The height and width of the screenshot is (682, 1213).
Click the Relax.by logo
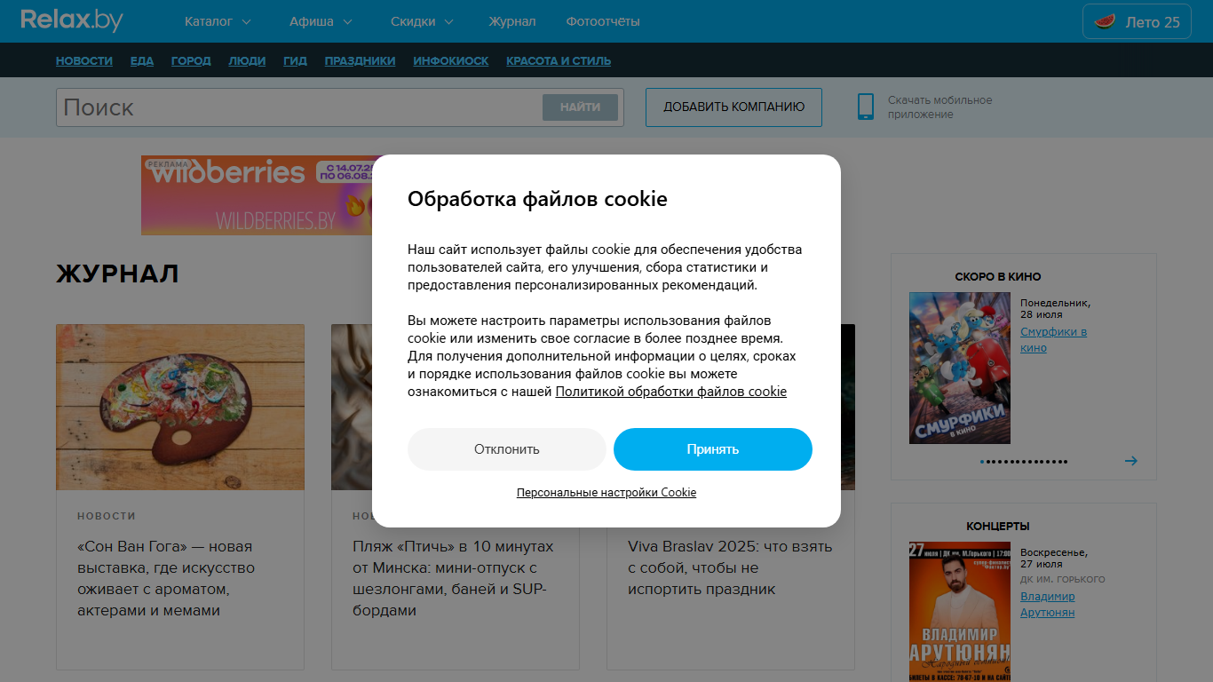72,20
